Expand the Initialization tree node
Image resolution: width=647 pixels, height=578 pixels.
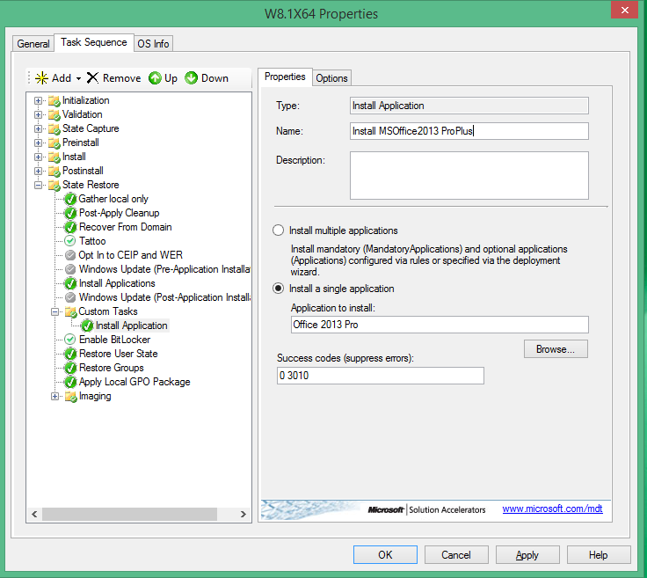pos(39,100)
